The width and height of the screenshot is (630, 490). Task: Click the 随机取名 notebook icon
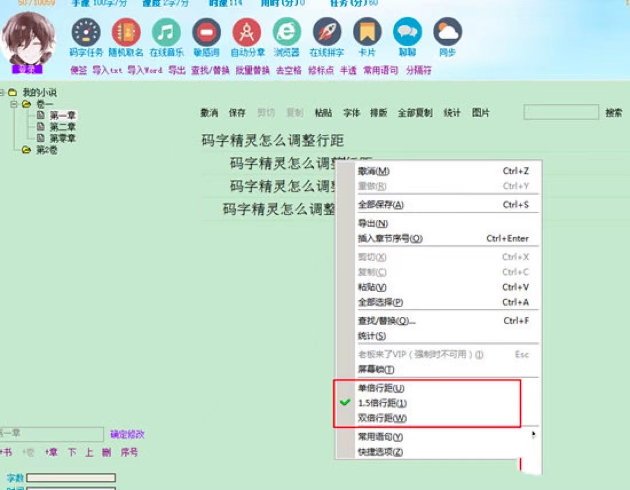(126, 31)
